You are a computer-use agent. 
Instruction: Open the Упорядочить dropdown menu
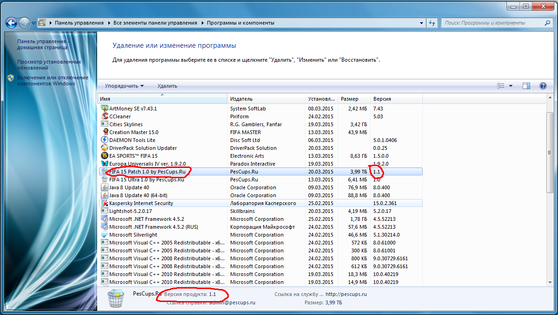click(x=124, y=86)
